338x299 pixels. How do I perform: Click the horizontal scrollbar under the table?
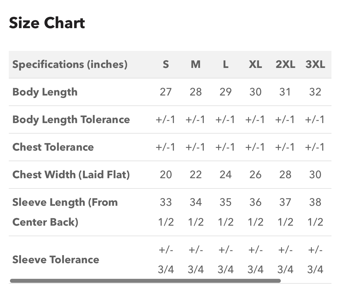tap(145, 281)
